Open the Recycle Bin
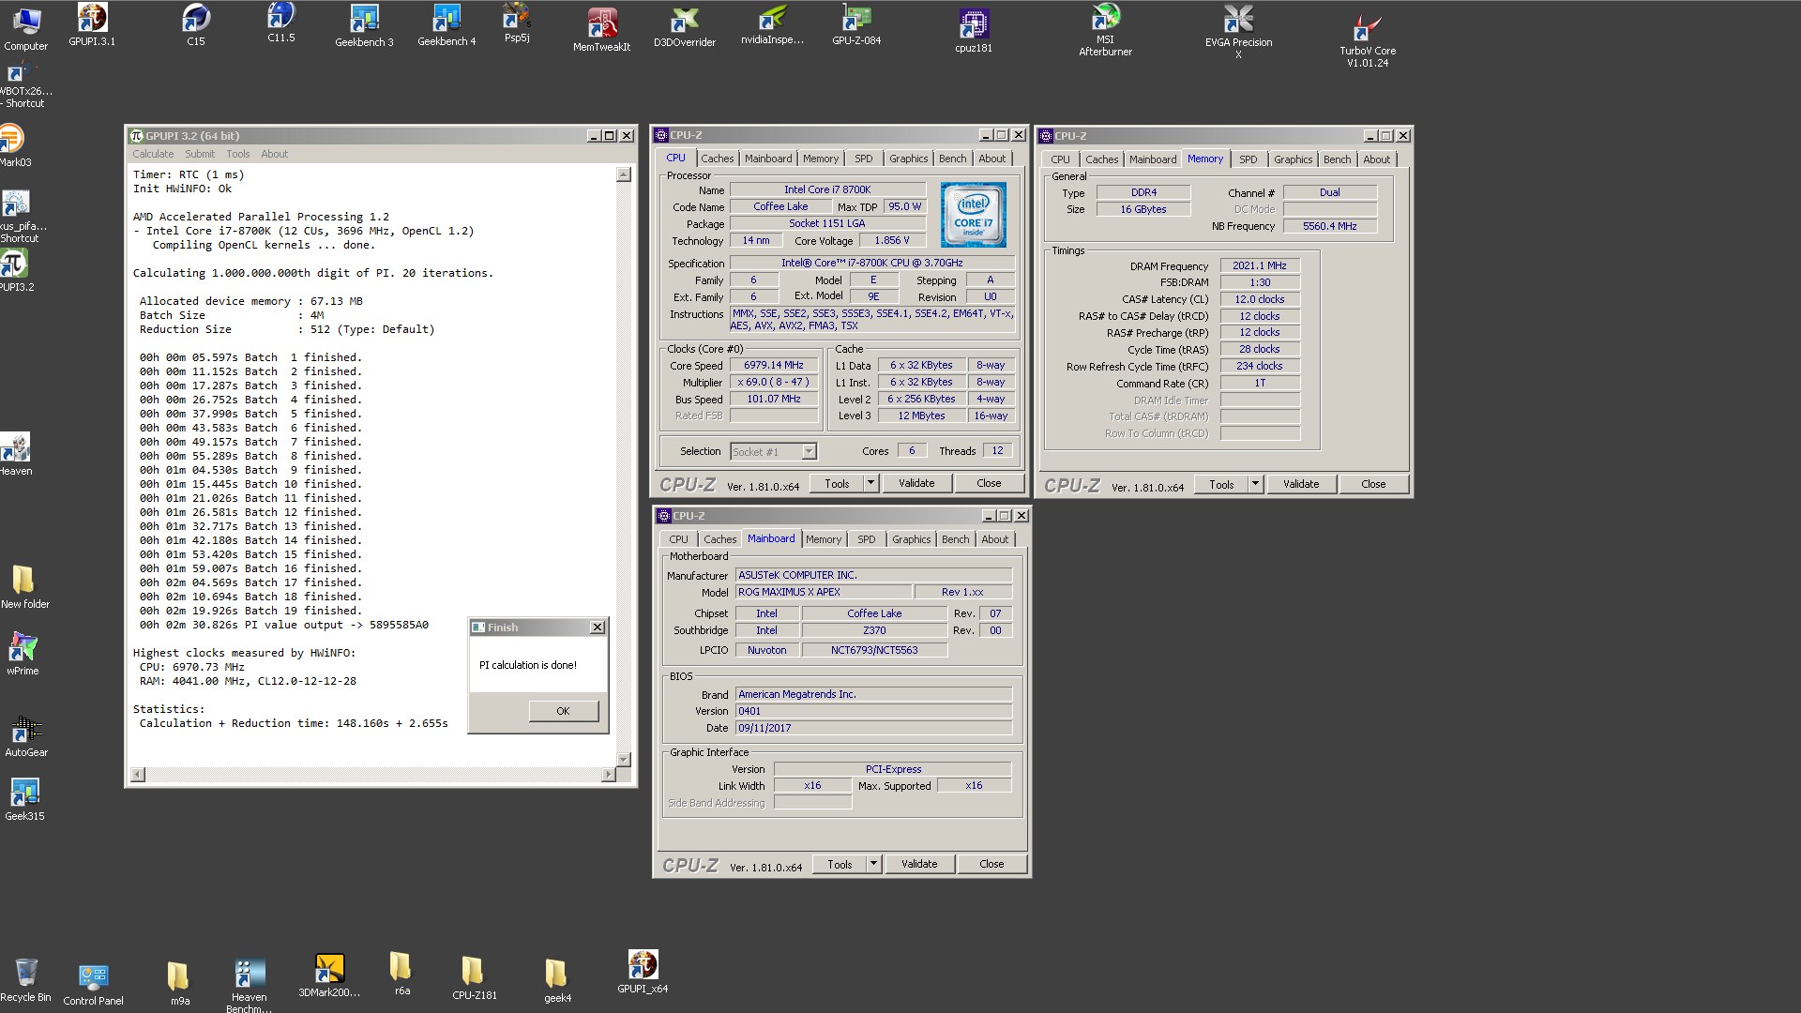Viewport: 1801px width, 1013px height. [25, 980]
